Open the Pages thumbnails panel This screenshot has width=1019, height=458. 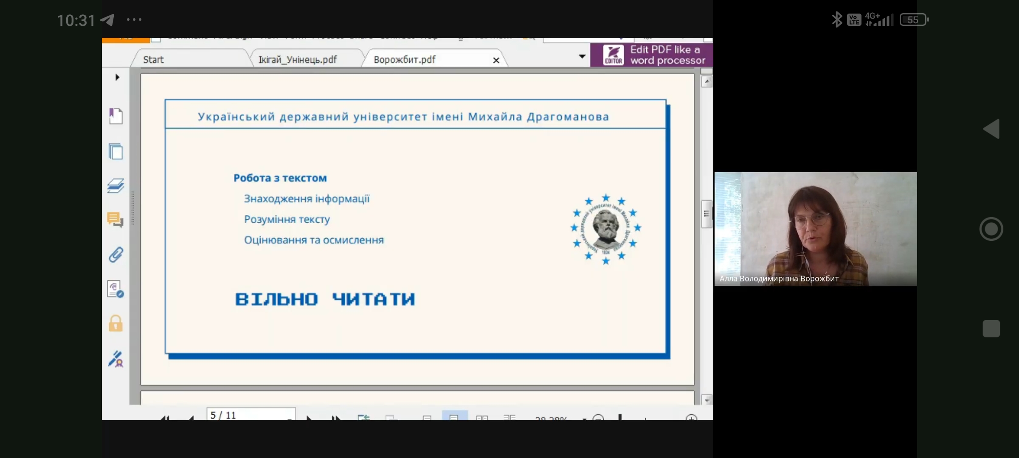click(x=115, y=151)
